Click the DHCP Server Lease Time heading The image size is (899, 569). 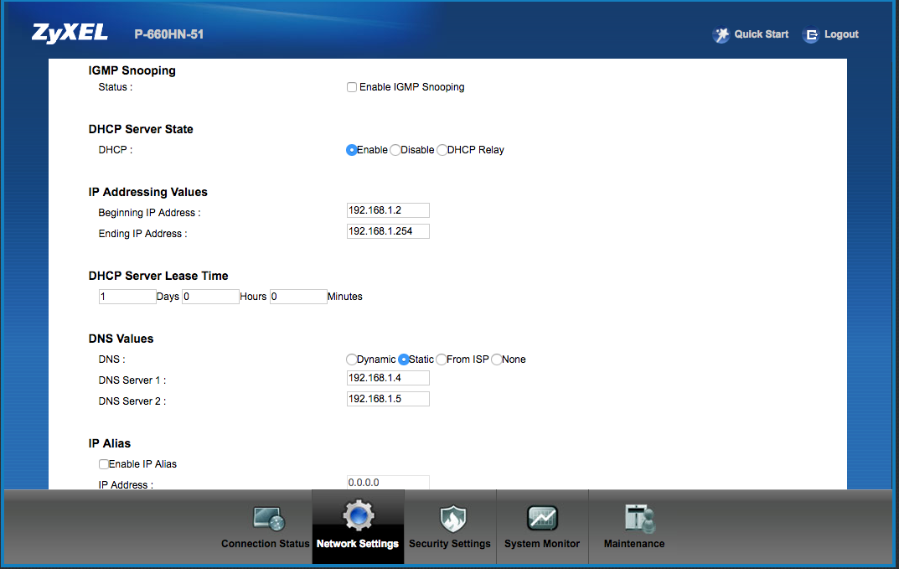[158, 276]
